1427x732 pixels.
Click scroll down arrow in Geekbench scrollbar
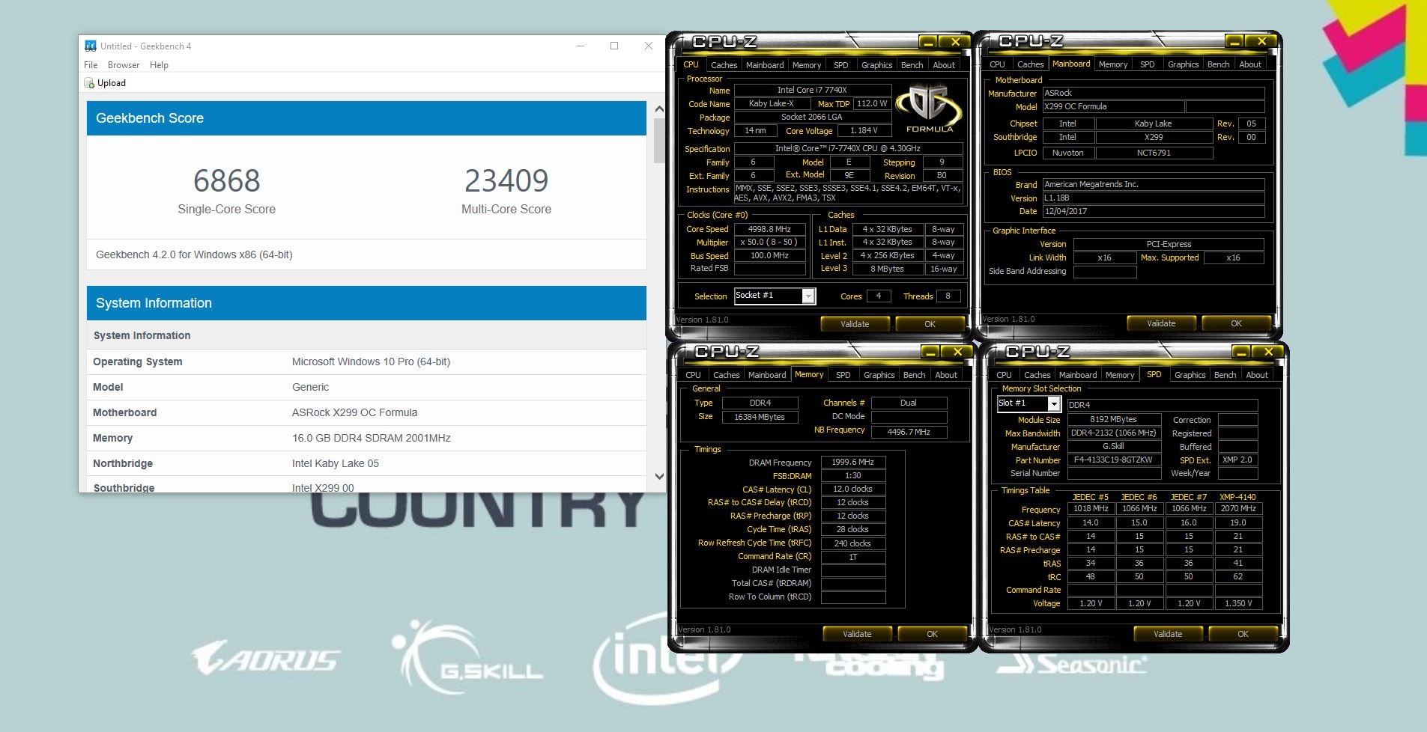coord(659,476)
